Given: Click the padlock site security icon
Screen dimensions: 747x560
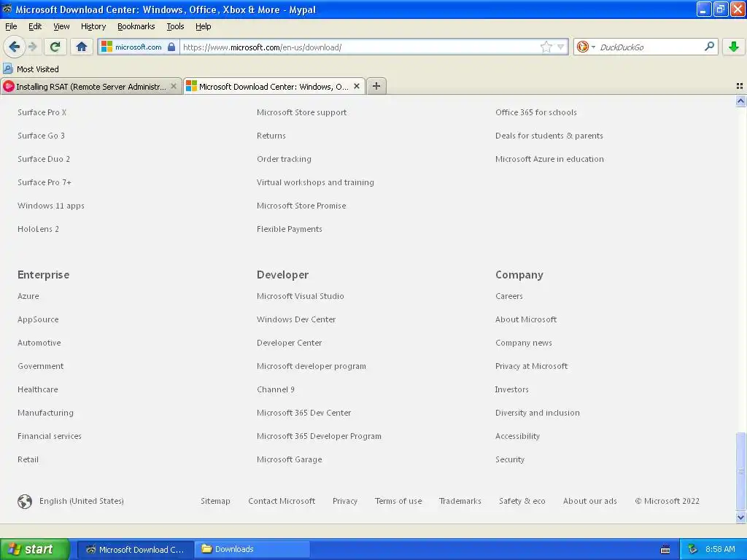Looking at the screenshot, I should 171,47.
